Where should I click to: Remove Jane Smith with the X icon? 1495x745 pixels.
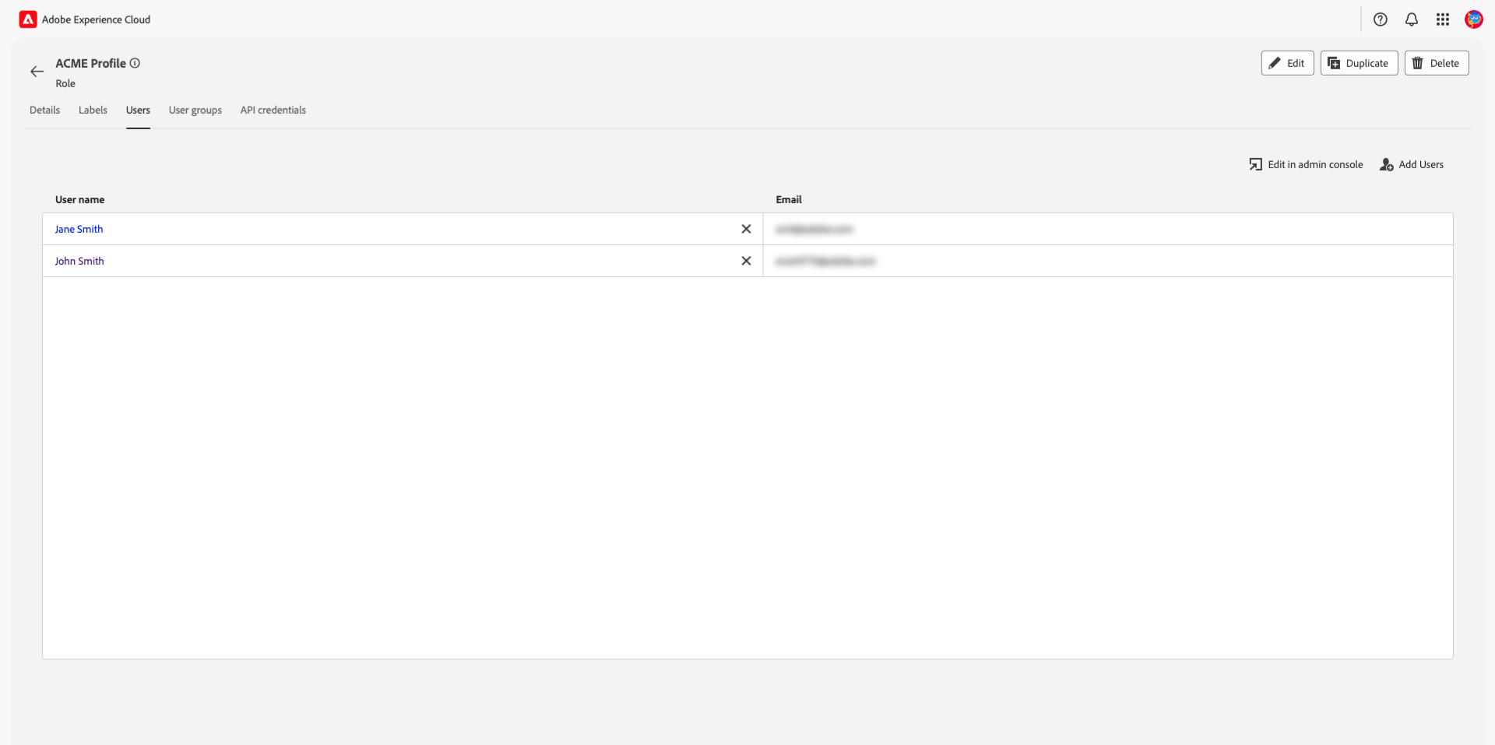click(746, 229)
